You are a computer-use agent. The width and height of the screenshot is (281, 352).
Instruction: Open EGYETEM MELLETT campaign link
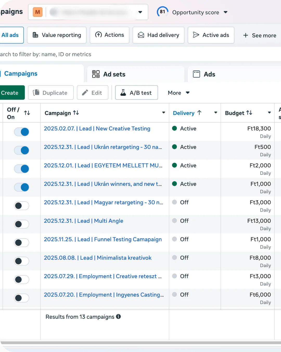(x=103, y=166)
